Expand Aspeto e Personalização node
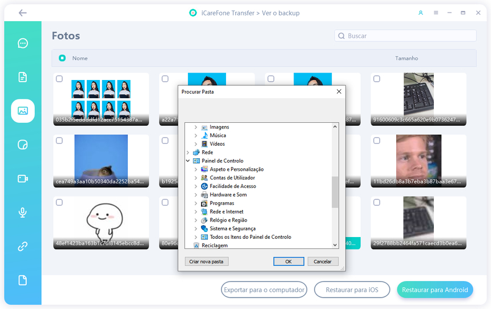The width and height of the screenshot is (491, 309). point(196,169)
